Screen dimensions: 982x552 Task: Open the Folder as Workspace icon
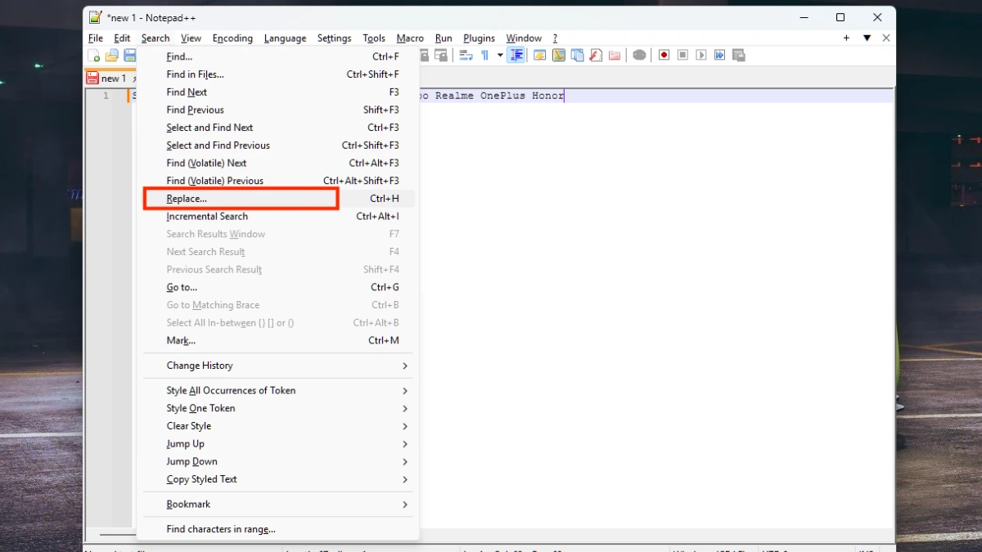[x=614, y=56]
